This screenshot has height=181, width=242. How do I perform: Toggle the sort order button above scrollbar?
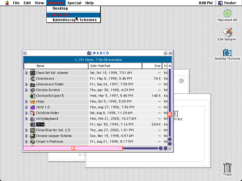point(170,66)
